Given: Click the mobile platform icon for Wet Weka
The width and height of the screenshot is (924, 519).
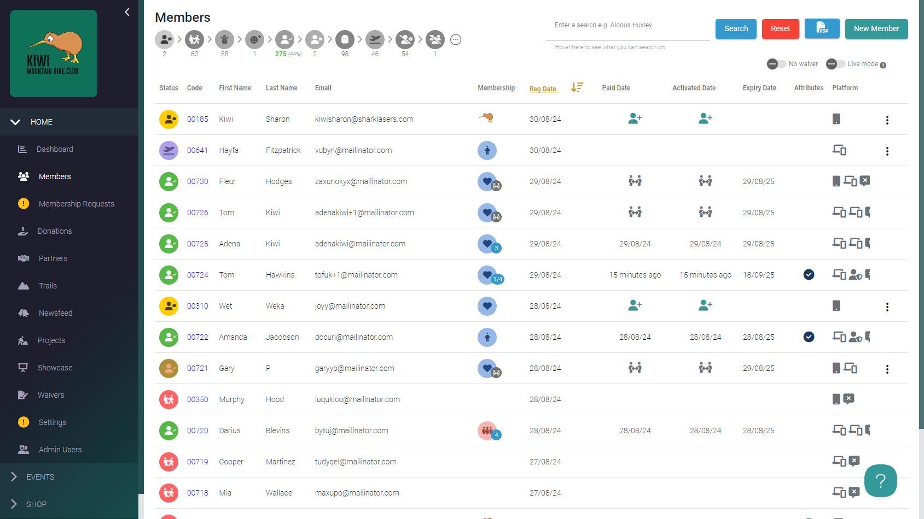Looking at the screenshot, I should (x=836, y=306).
